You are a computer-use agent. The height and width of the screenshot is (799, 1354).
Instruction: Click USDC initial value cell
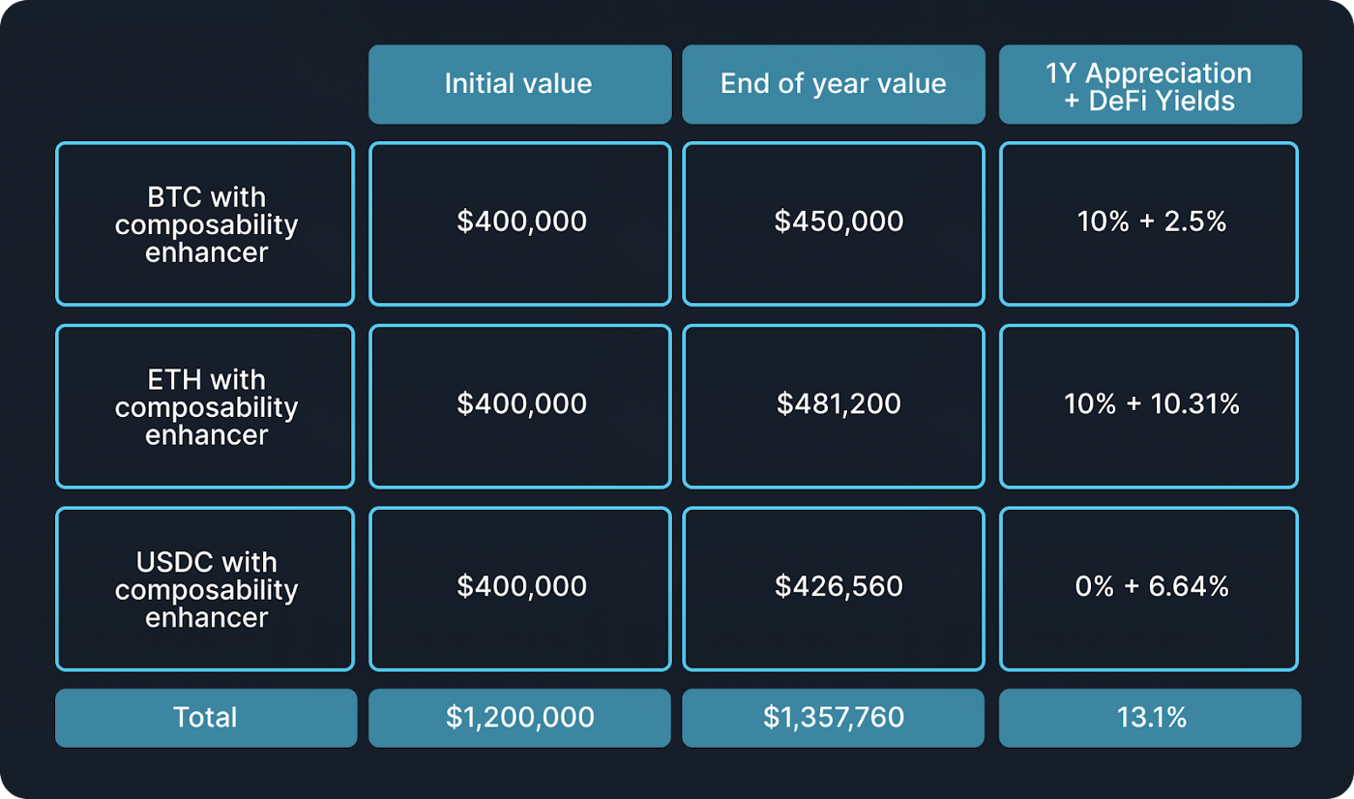(519, 588)
